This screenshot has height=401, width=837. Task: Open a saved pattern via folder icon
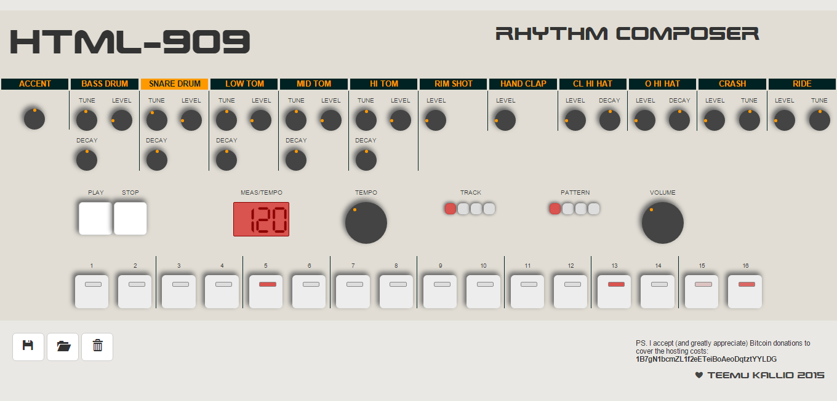coord(63,346)
